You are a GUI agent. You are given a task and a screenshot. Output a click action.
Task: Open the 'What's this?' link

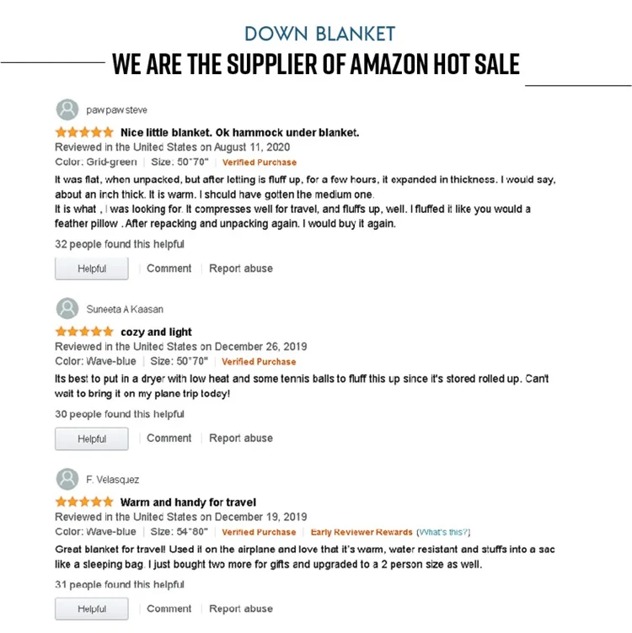click(444, 532)
